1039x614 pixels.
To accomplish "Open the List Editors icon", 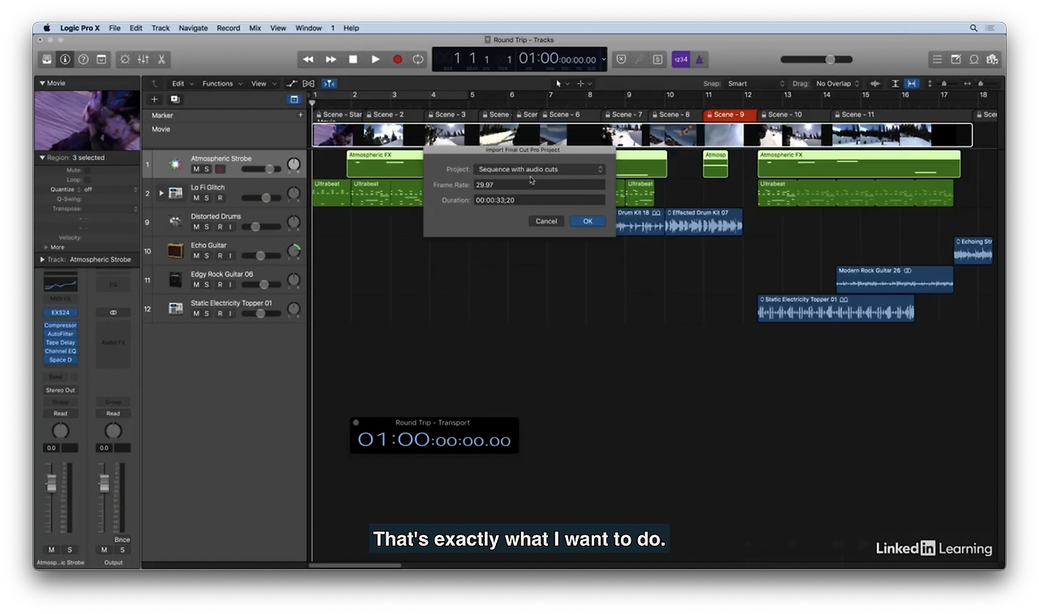I will click(938, 59).
